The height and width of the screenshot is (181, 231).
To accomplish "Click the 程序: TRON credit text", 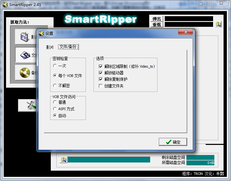I will click(192, 174).
